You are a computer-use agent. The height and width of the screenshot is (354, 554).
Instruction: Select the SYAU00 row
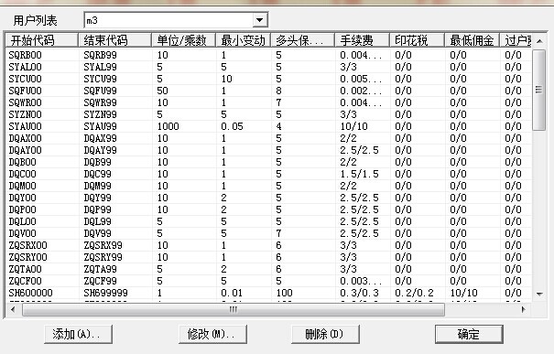coord(268,126)
